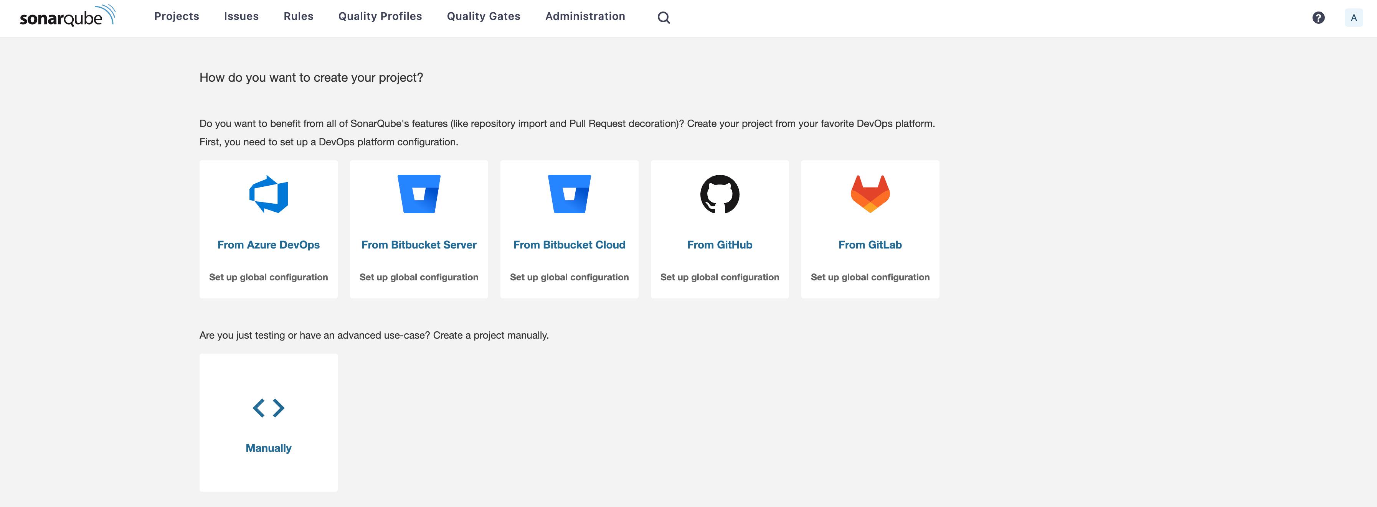Click the SonarQube logo
The image size is (1377, 507).
click(x=68, y=16)
